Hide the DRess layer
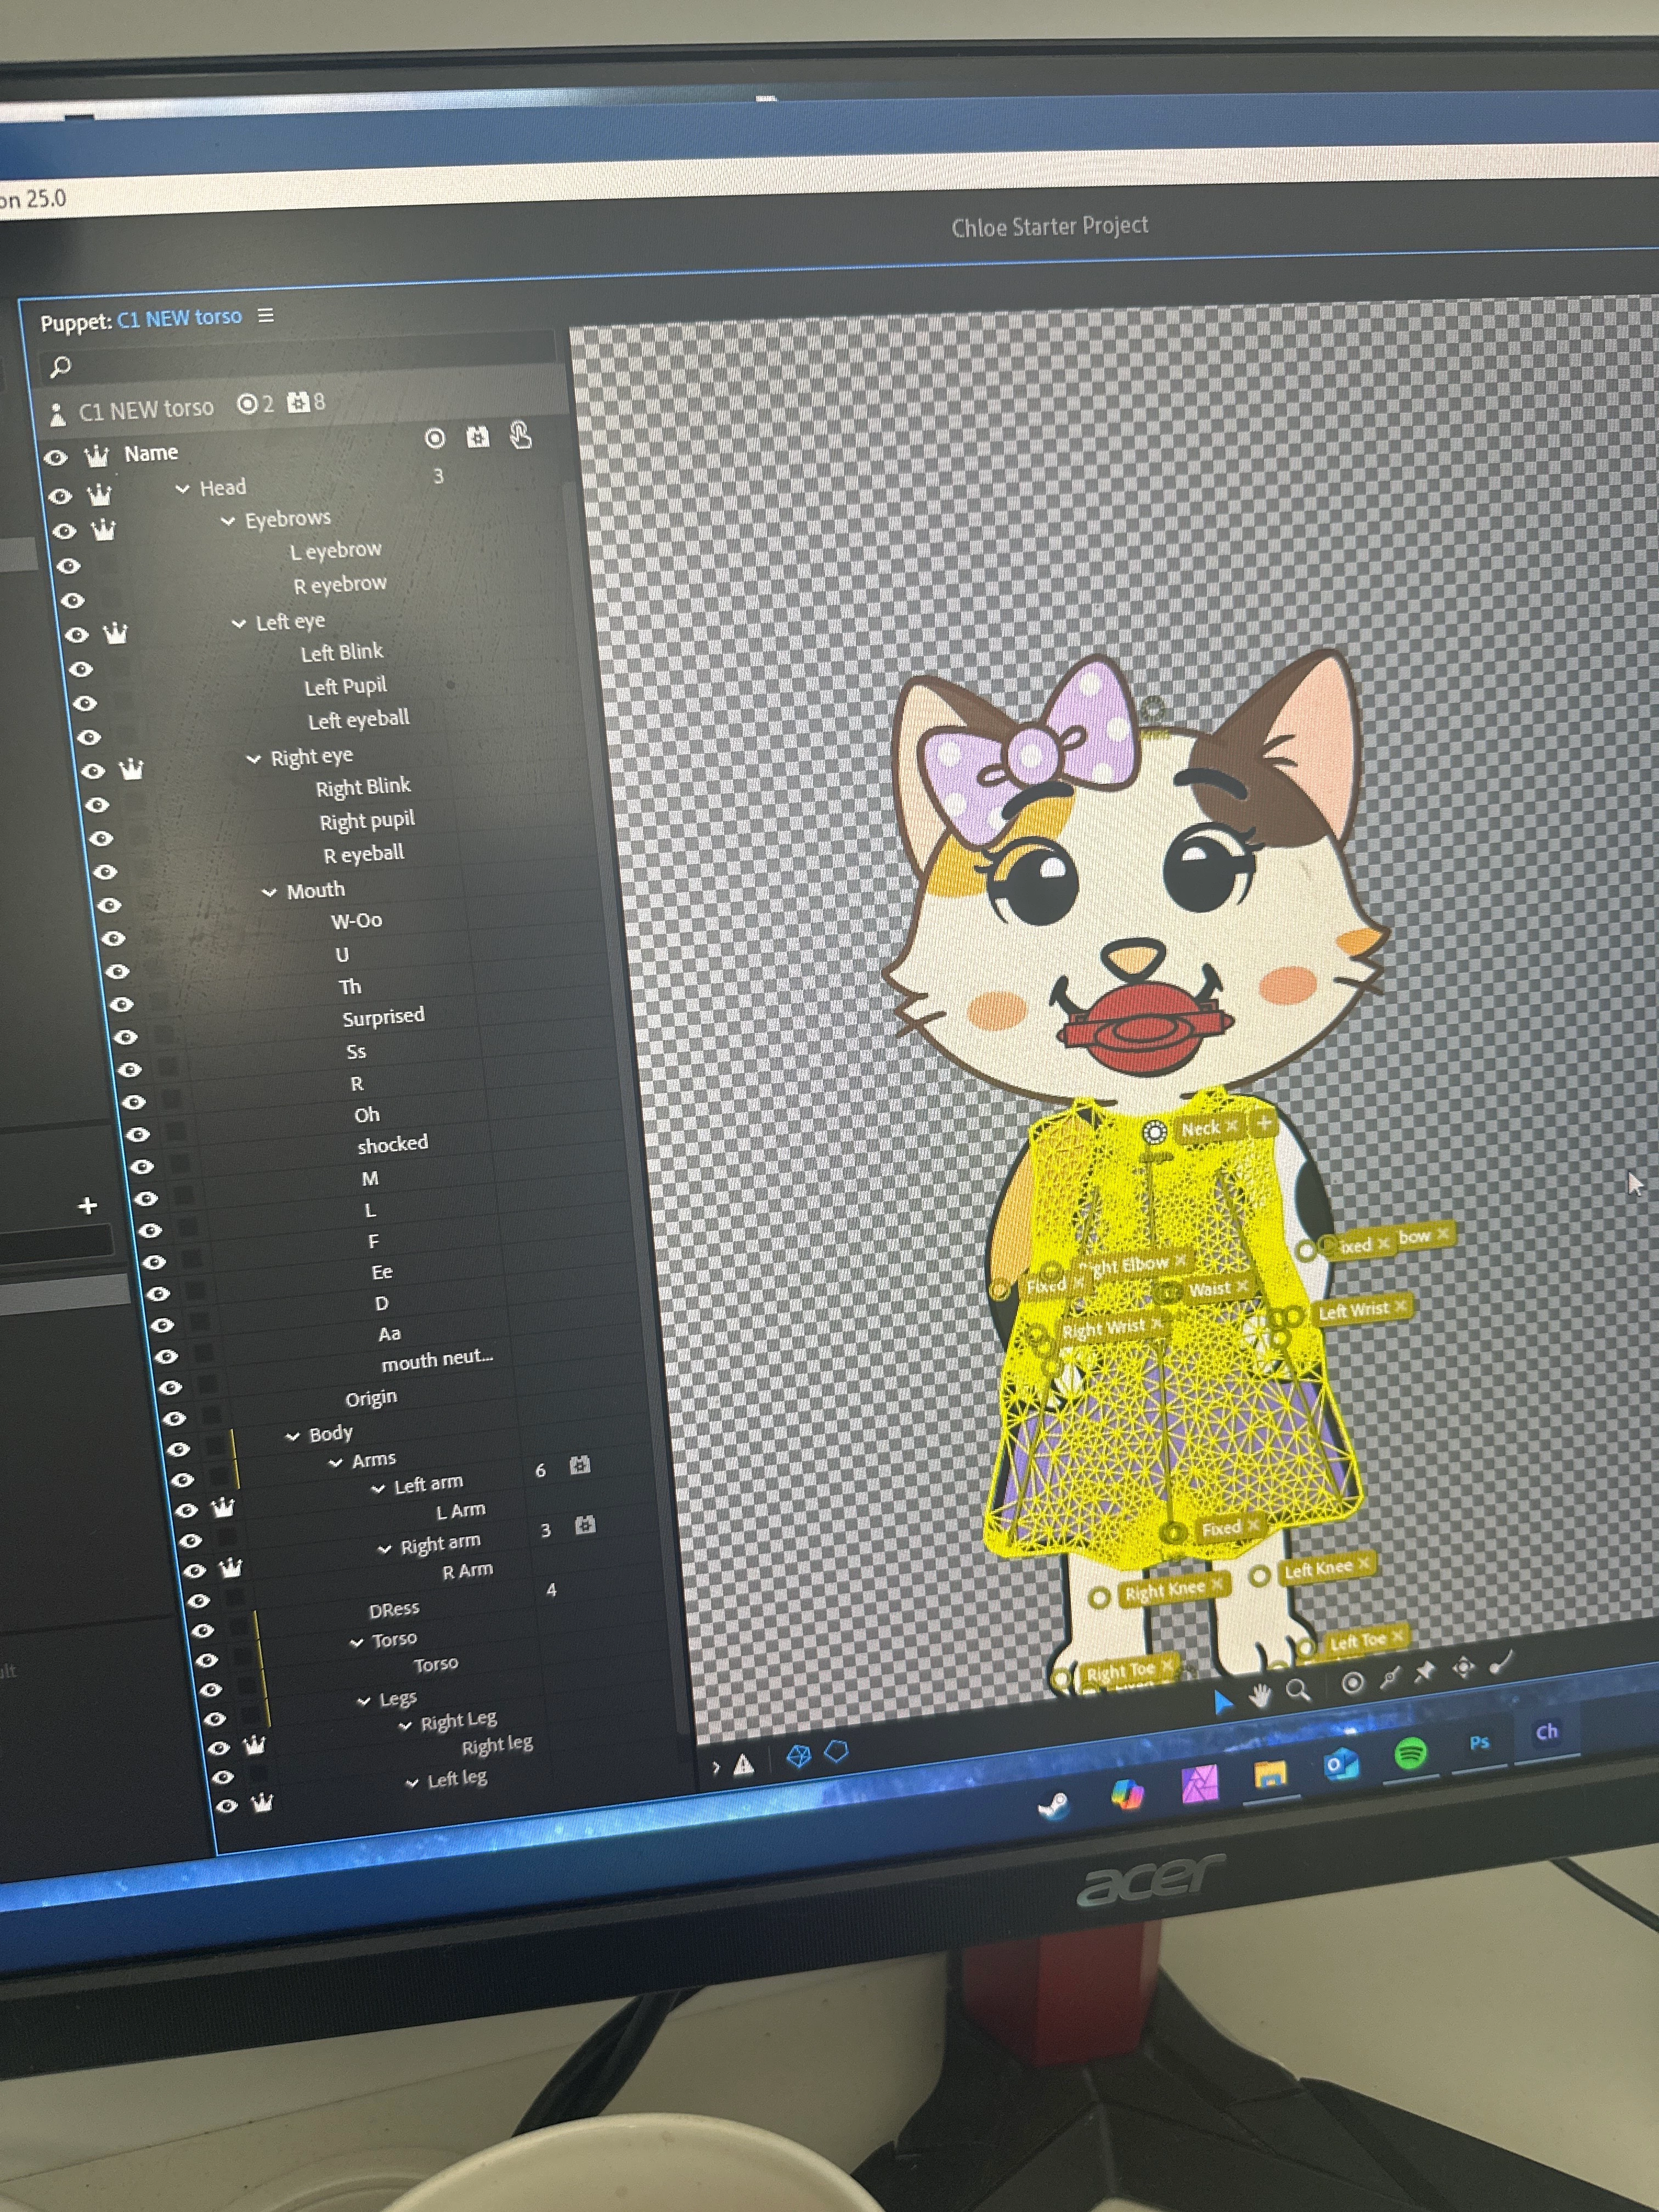Screen dimensions: 1659x2212 point(202,1630)
